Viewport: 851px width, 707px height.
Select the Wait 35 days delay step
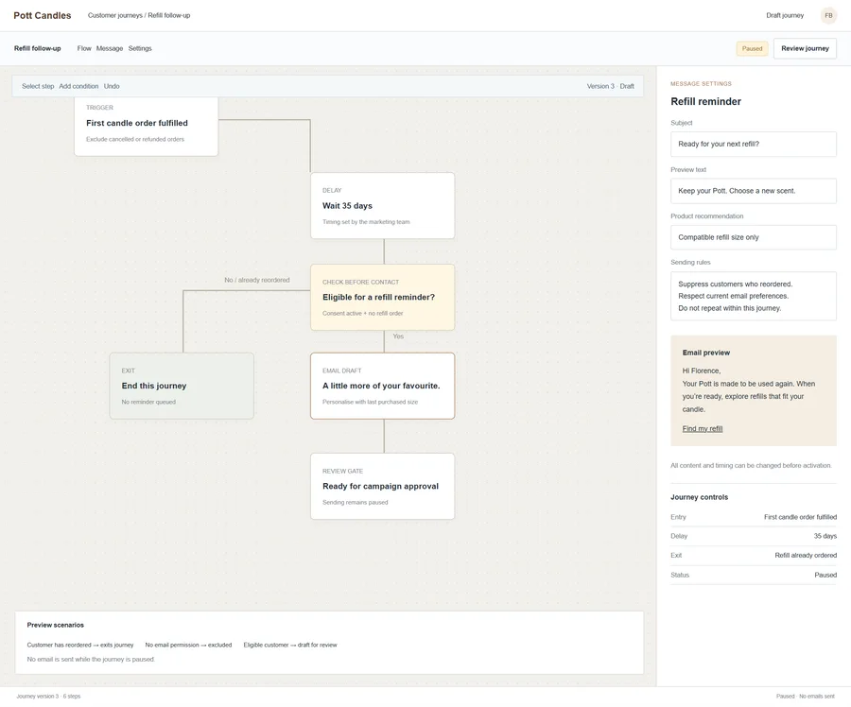tap(383, 206)
